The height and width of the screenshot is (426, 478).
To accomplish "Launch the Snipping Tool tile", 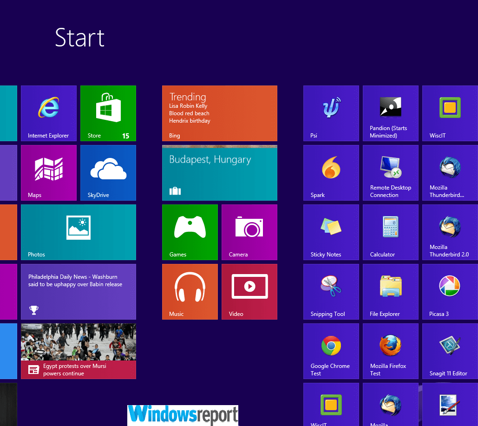I will click(x=331, y=292).
